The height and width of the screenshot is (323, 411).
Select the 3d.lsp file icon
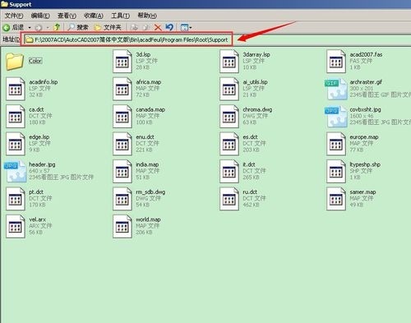pyautogui.click(x=122, y=62)
